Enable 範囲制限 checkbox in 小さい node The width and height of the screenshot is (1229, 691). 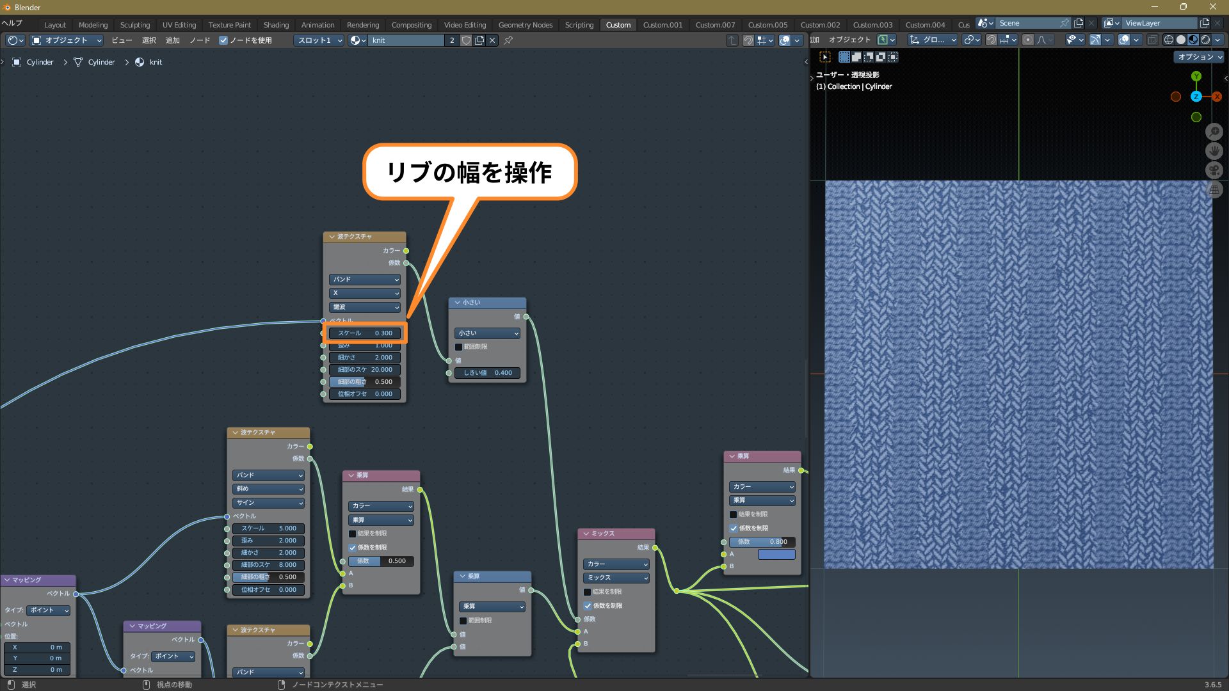[x=458, y=347]
